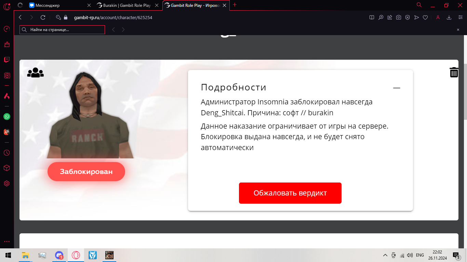Open sidebar settings gear icon

[x=6, y=184]
